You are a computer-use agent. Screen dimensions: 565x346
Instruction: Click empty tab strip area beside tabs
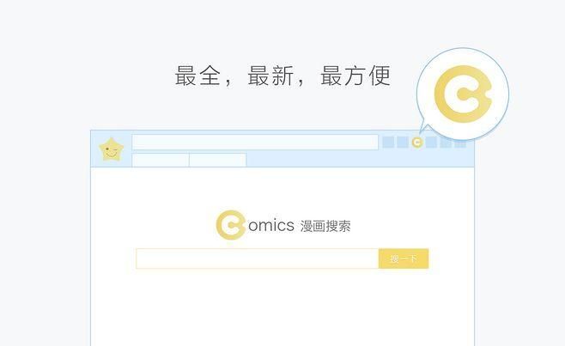click(x=360, y=160)
